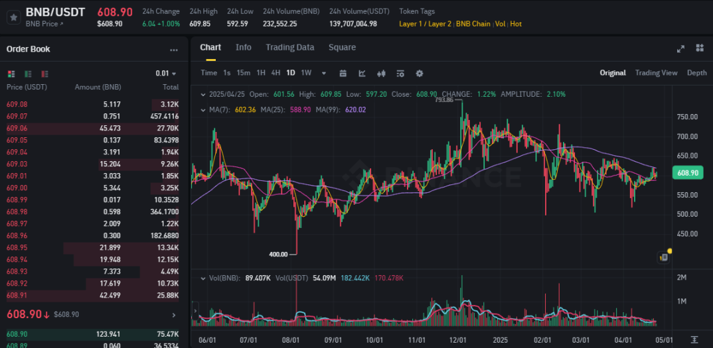Open the chart settings gear icon
The image size is (713, 348).
(420, 73)
